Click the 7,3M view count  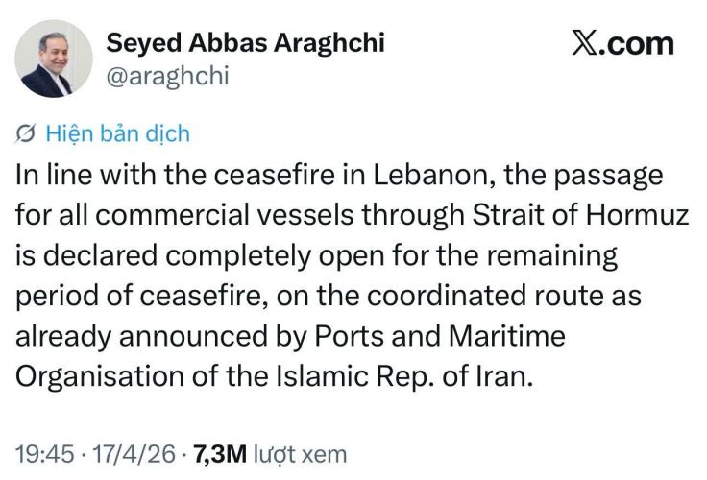(x=223, y=451)
